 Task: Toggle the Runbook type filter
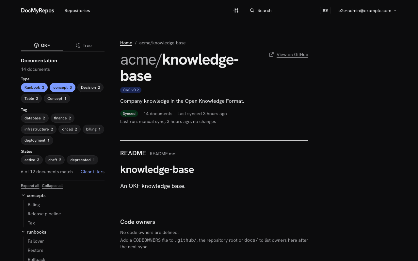[34, 87]
